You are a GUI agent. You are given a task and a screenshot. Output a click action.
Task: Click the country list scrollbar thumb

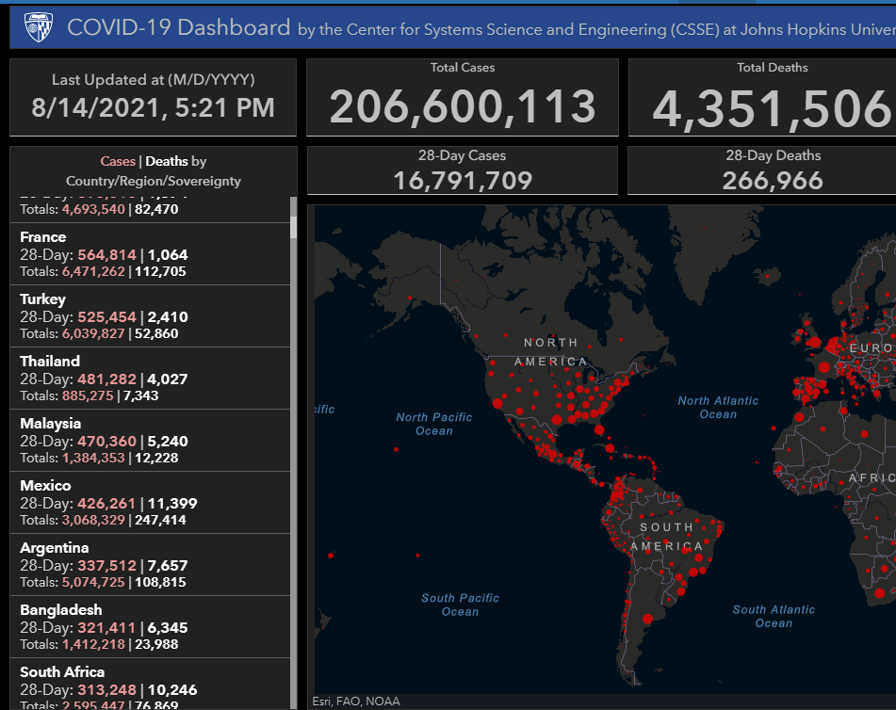(x=294, y=227)
